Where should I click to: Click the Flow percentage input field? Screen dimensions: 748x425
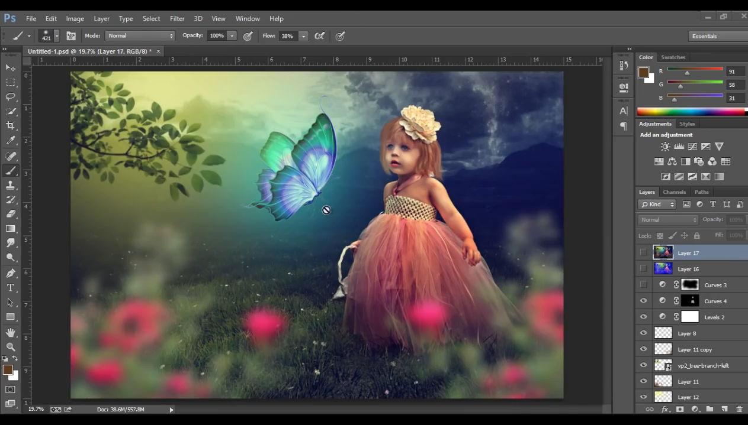point(288,36)
